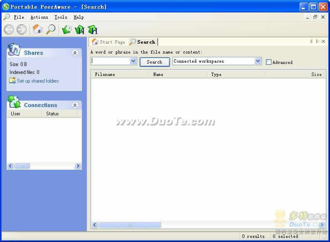The width and height of the screenshot is (330, 242).
Task: Click the User column header
Action: 24,114
